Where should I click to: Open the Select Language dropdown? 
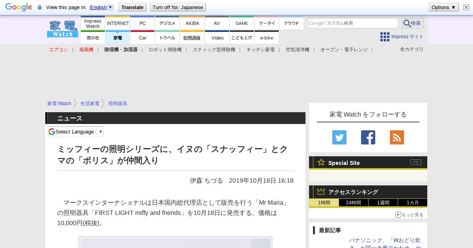(76, 132)
